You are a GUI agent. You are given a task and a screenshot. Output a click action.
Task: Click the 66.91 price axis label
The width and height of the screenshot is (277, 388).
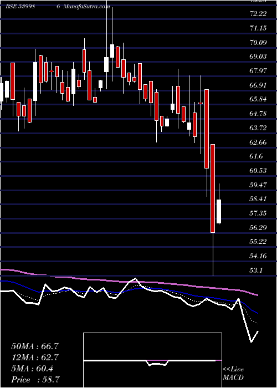point(259,85)
